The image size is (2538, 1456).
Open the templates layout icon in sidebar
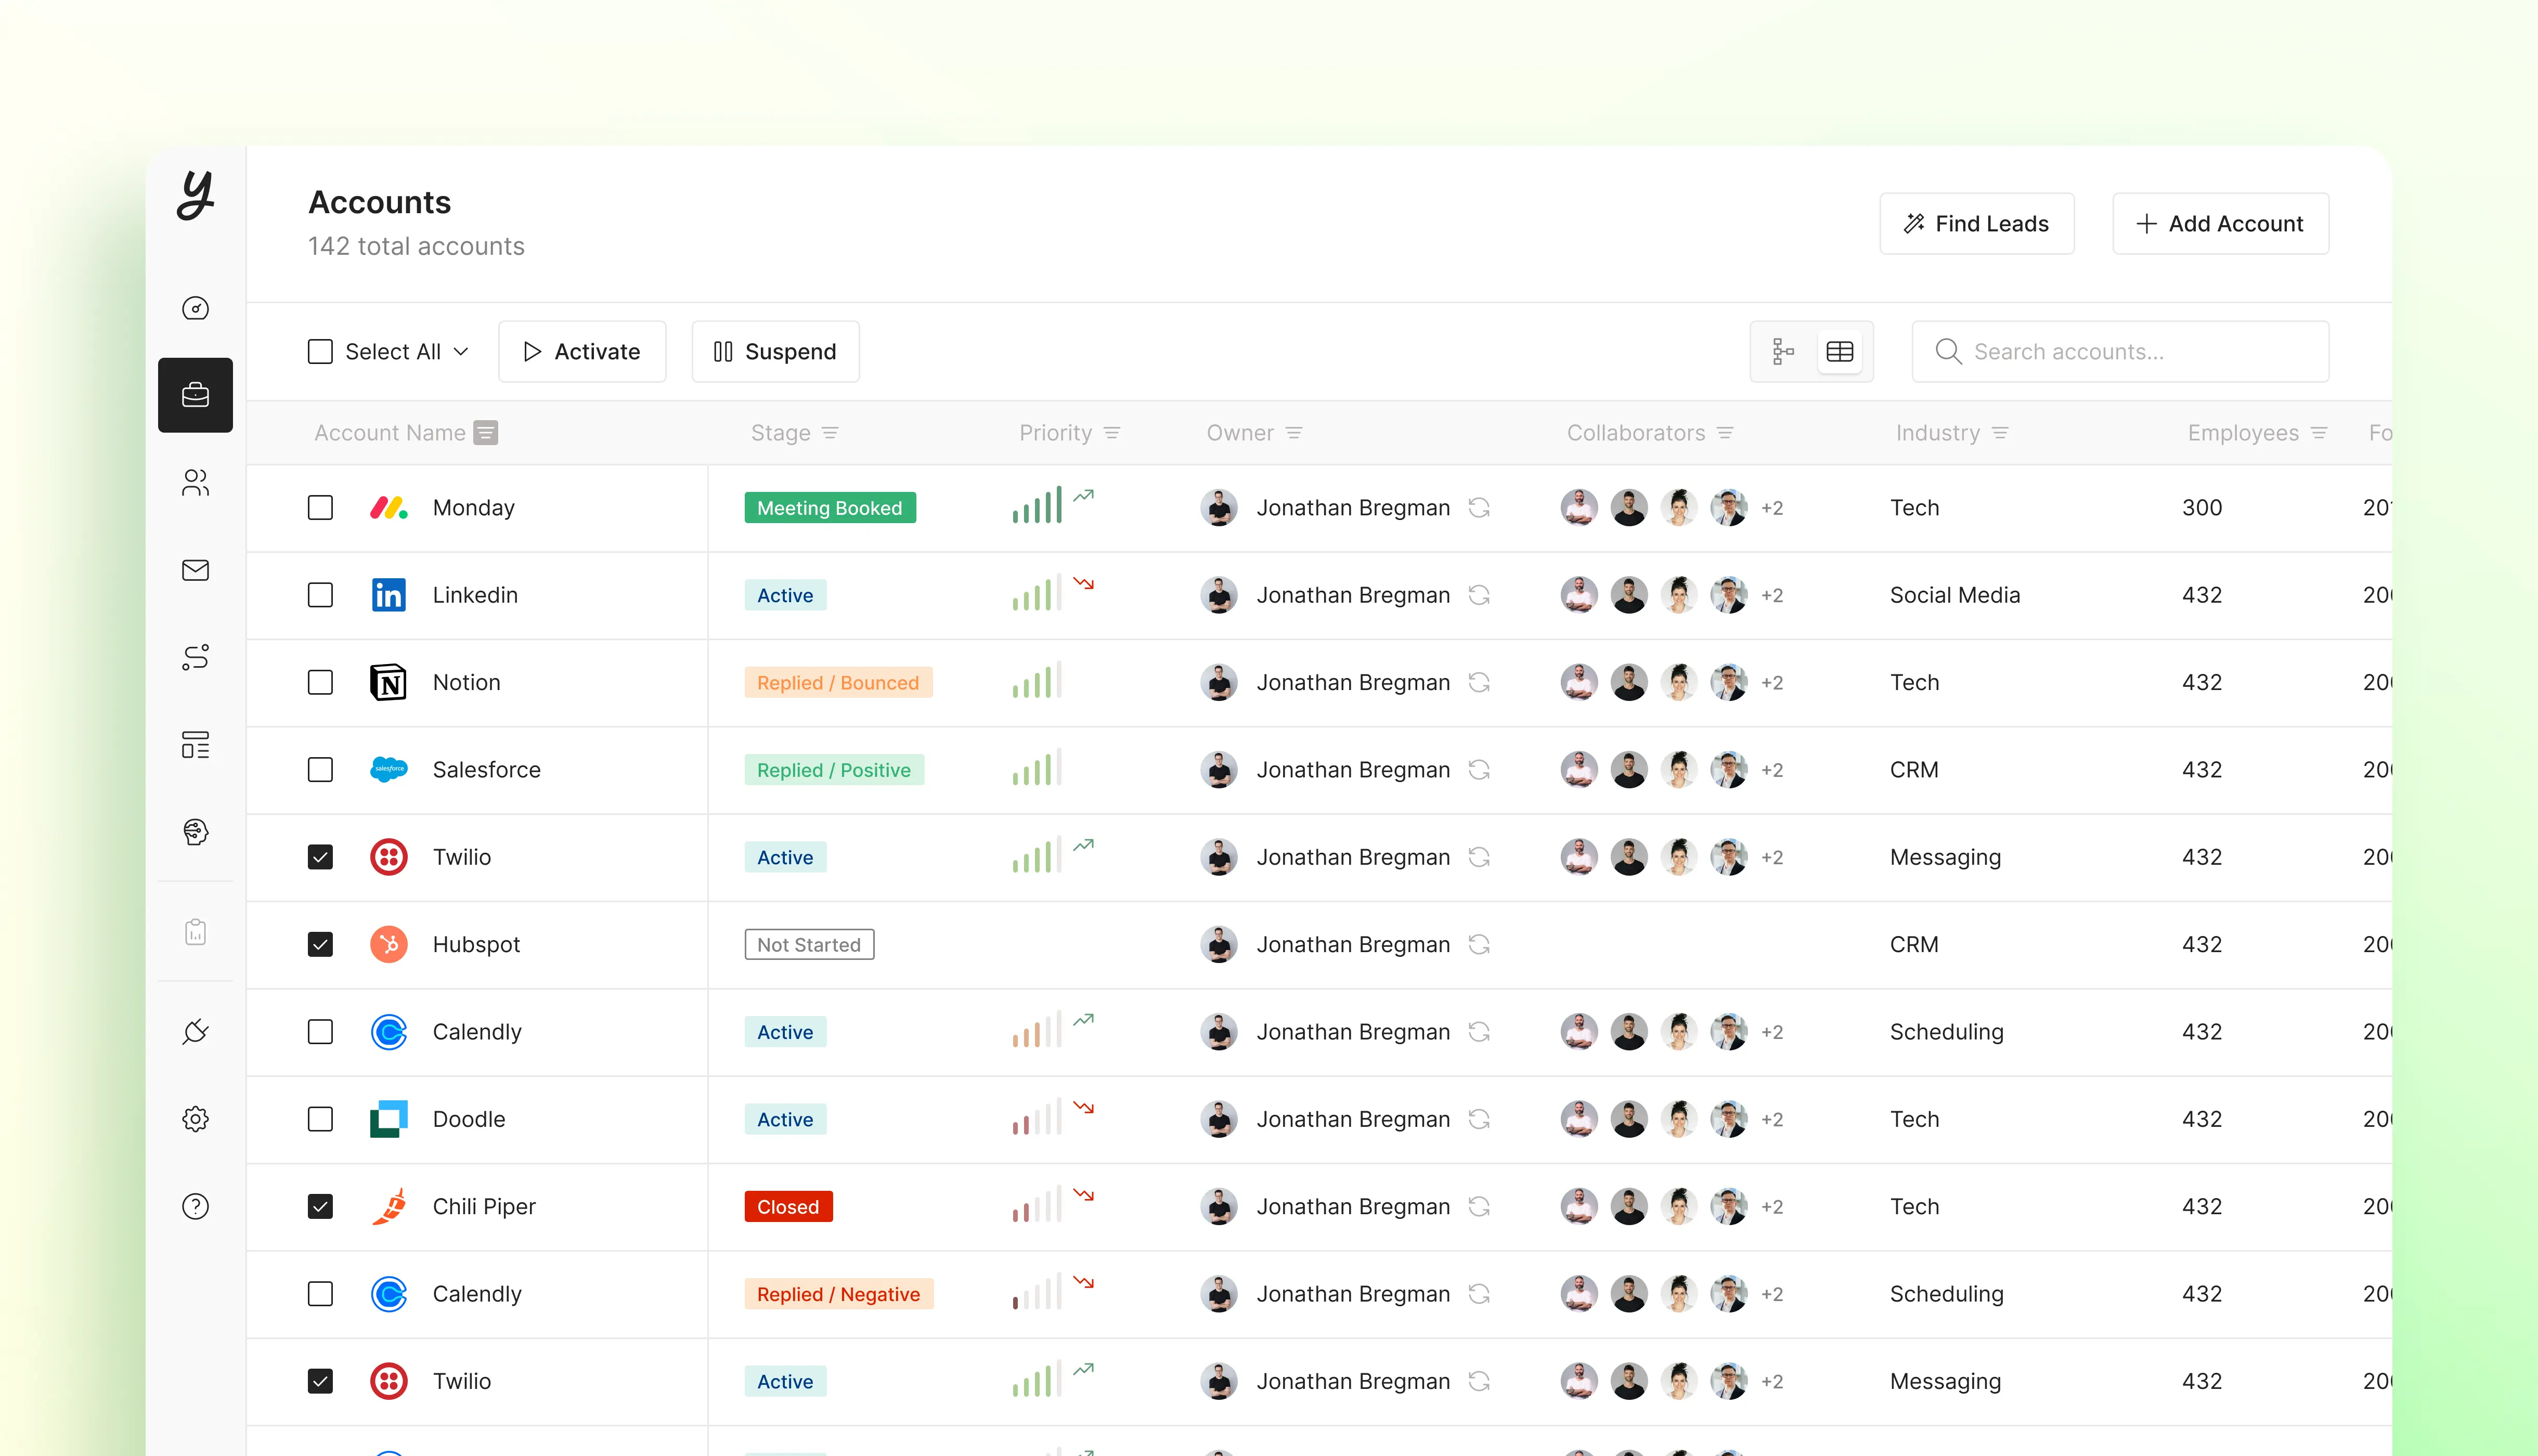(195, 744)
